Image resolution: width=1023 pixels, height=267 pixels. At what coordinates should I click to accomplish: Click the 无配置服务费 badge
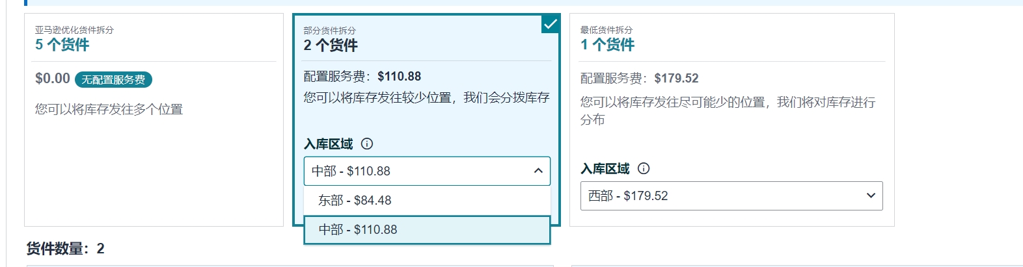click(113, 80)
